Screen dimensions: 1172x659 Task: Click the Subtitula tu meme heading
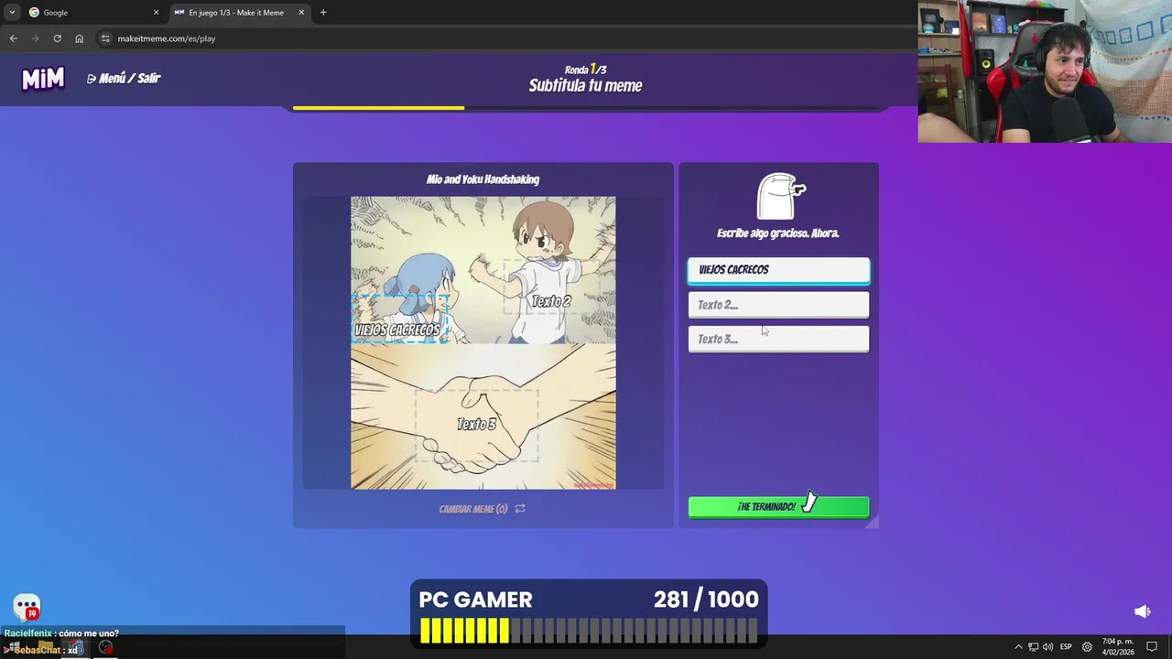pyautogui.click(x=585, y=86)
